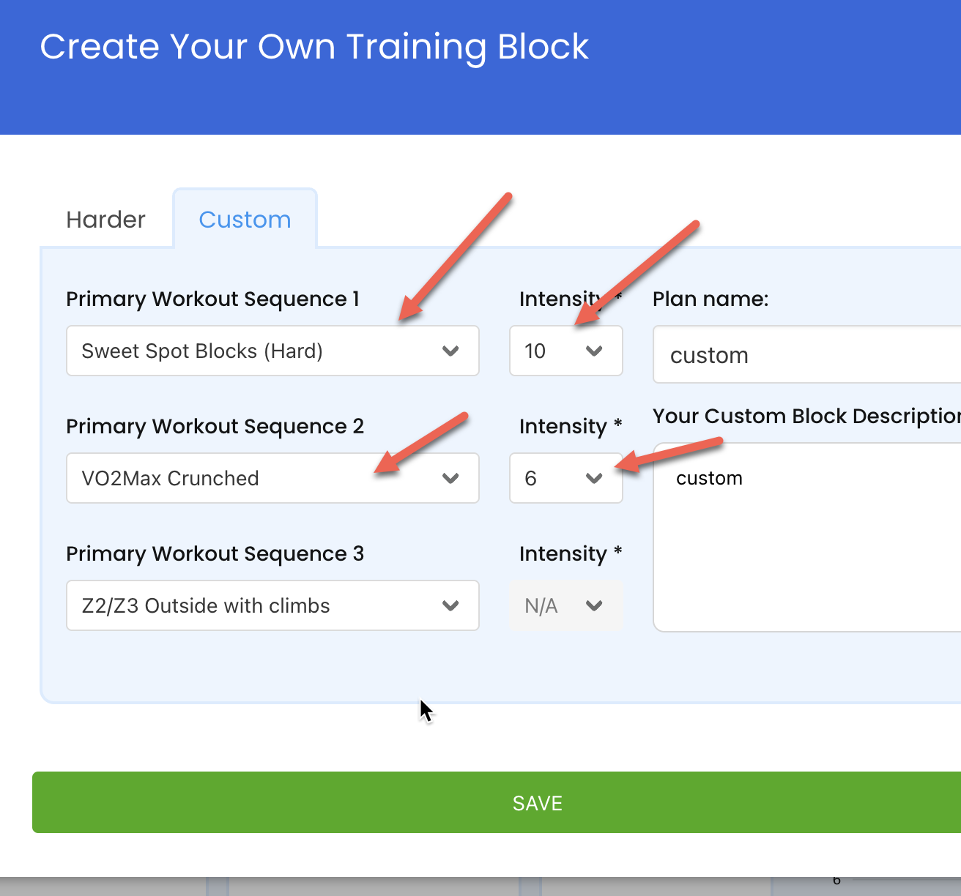Viewport: 961px width, 896px height.
Task: Click inside Custom Block Description textarea
Action: [x=806, y=537]
